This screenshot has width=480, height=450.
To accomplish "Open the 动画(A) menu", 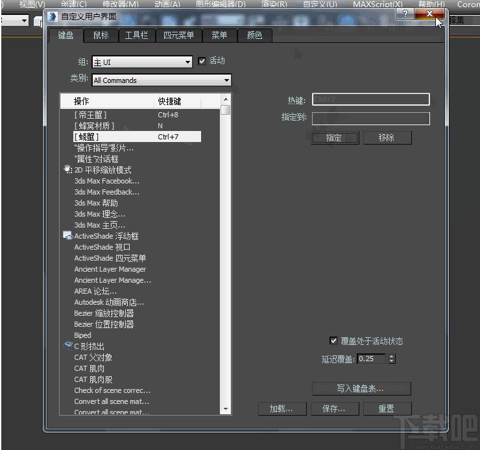I will coord(167,4).
